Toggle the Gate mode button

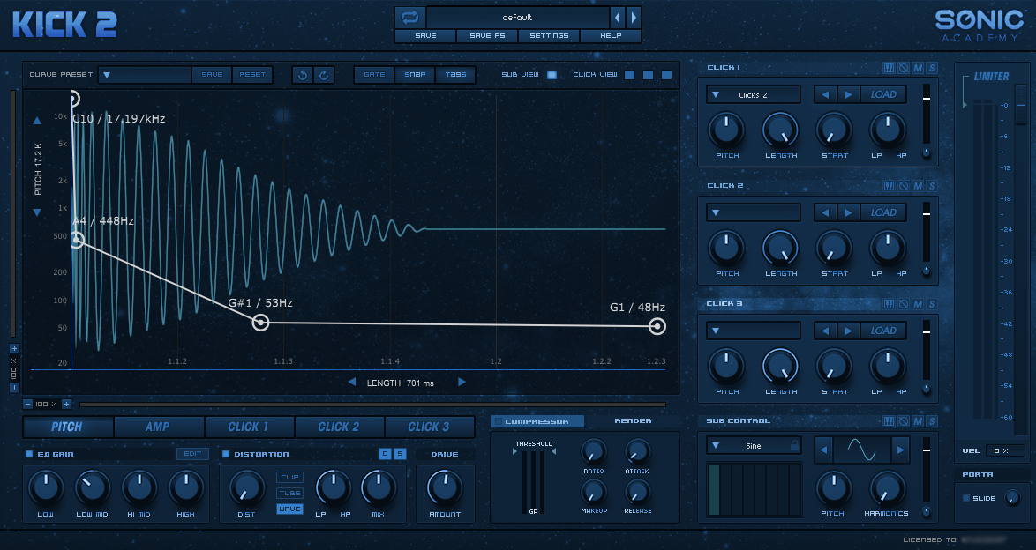point(374,75)
